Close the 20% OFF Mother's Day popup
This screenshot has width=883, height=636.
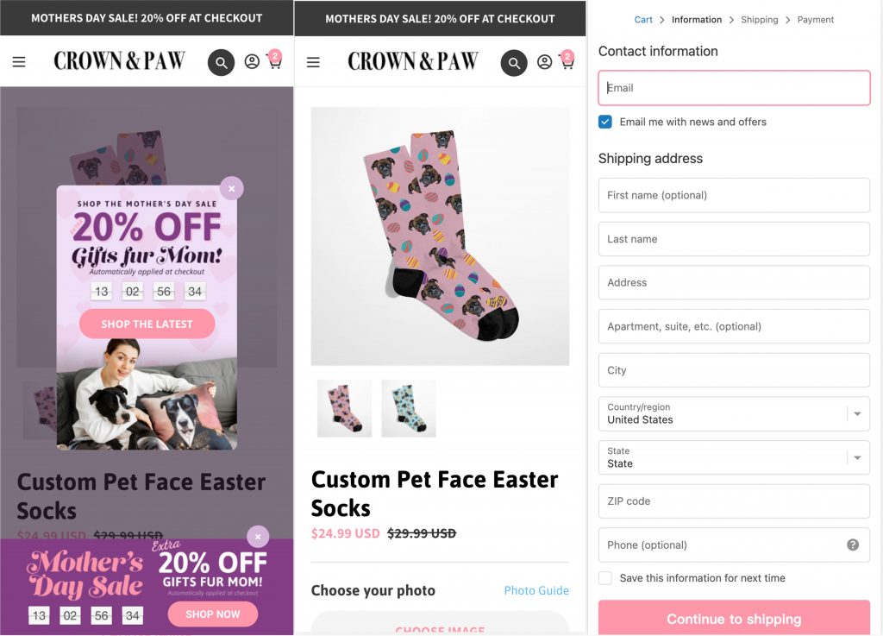pos(231,188)
